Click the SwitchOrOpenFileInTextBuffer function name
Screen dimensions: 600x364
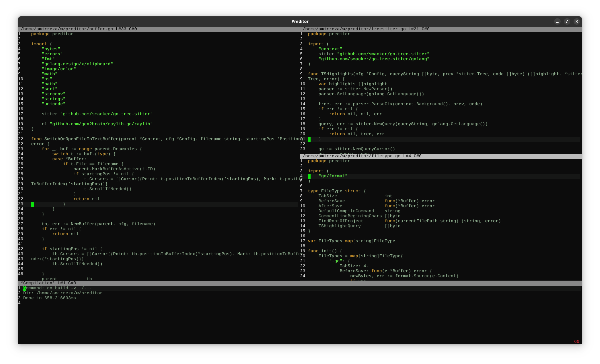pos(81,139)
